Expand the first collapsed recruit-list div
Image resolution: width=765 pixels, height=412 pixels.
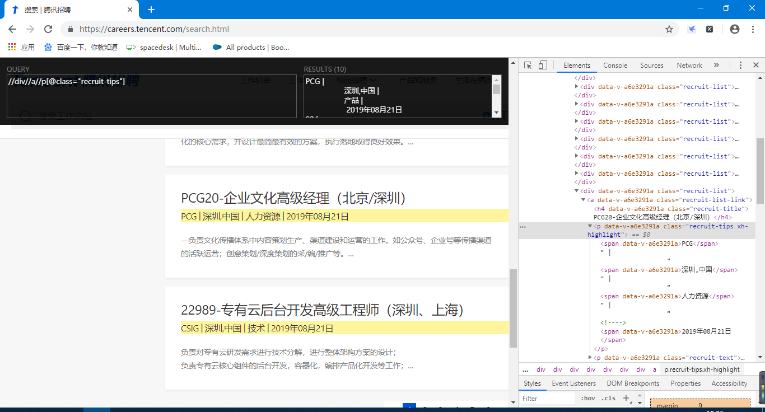click(577, 87)
